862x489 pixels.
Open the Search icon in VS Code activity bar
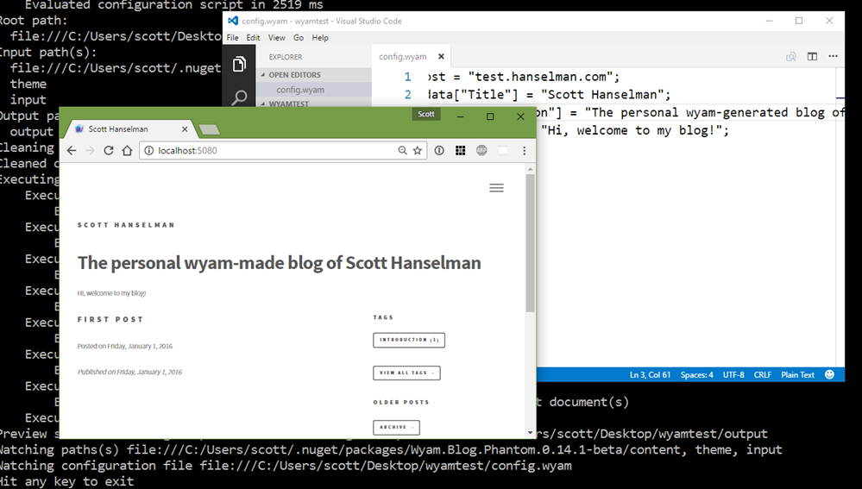(239, 97)
